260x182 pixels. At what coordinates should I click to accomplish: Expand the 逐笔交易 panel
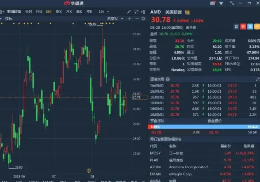click(257, 80)
